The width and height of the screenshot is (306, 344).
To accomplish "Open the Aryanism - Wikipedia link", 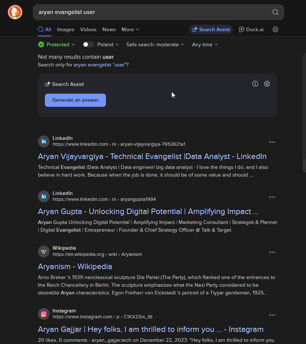I will (x=75, y=267).
